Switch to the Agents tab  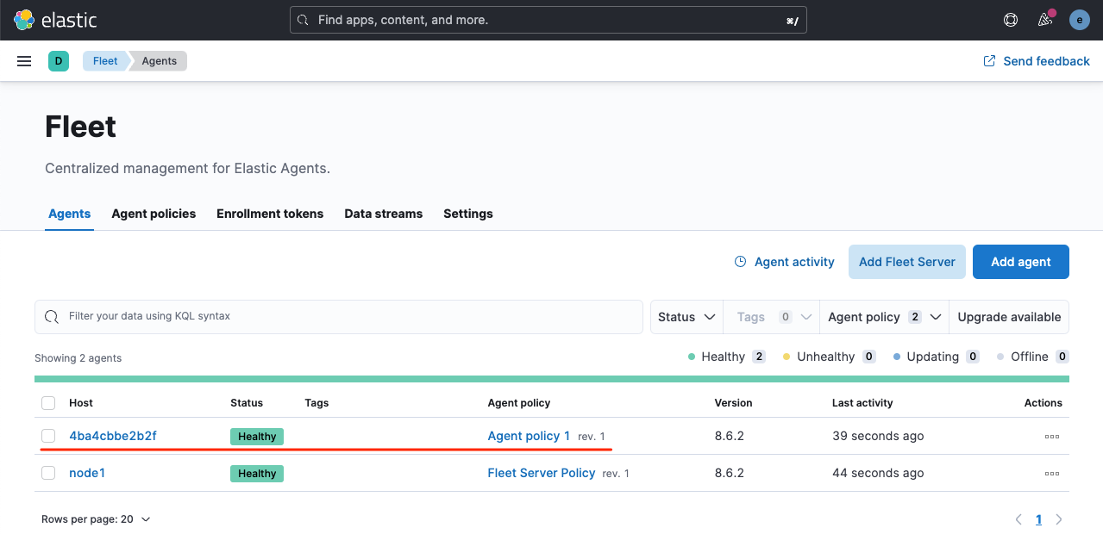coord(70,214)
